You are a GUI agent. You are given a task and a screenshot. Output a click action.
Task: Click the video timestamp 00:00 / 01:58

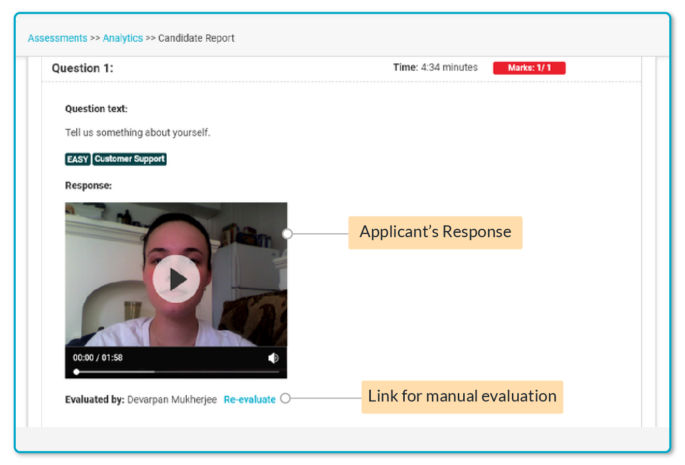point(98,358)
